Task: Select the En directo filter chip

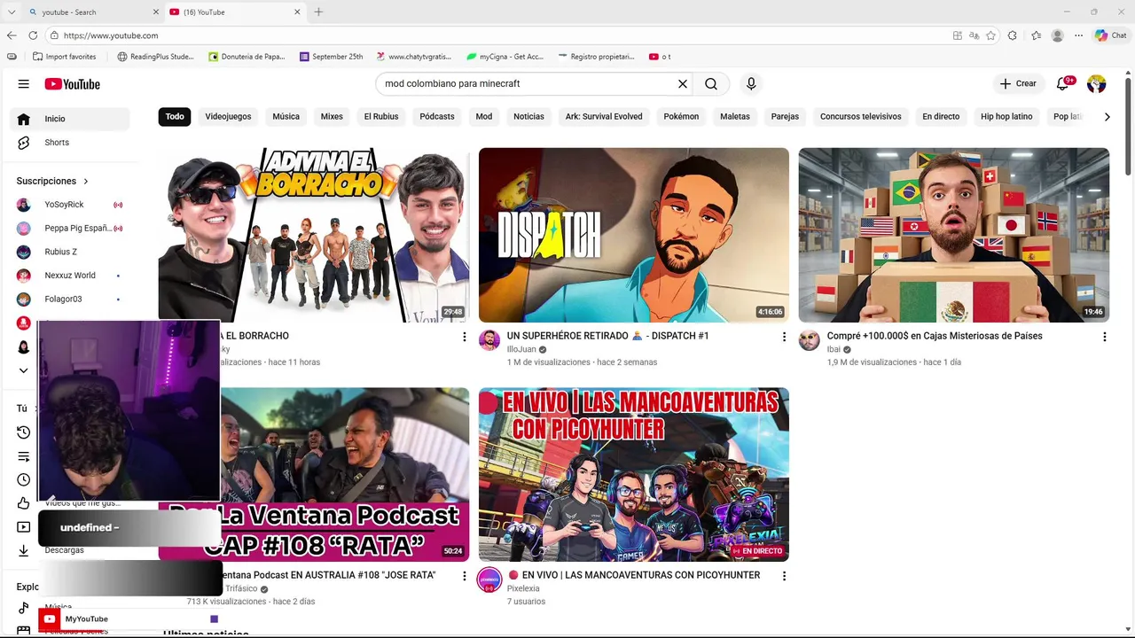Action: coord(941,117)
